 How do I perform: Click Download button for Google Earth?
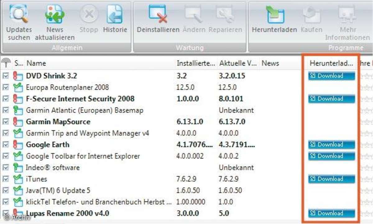coord(331,145)
